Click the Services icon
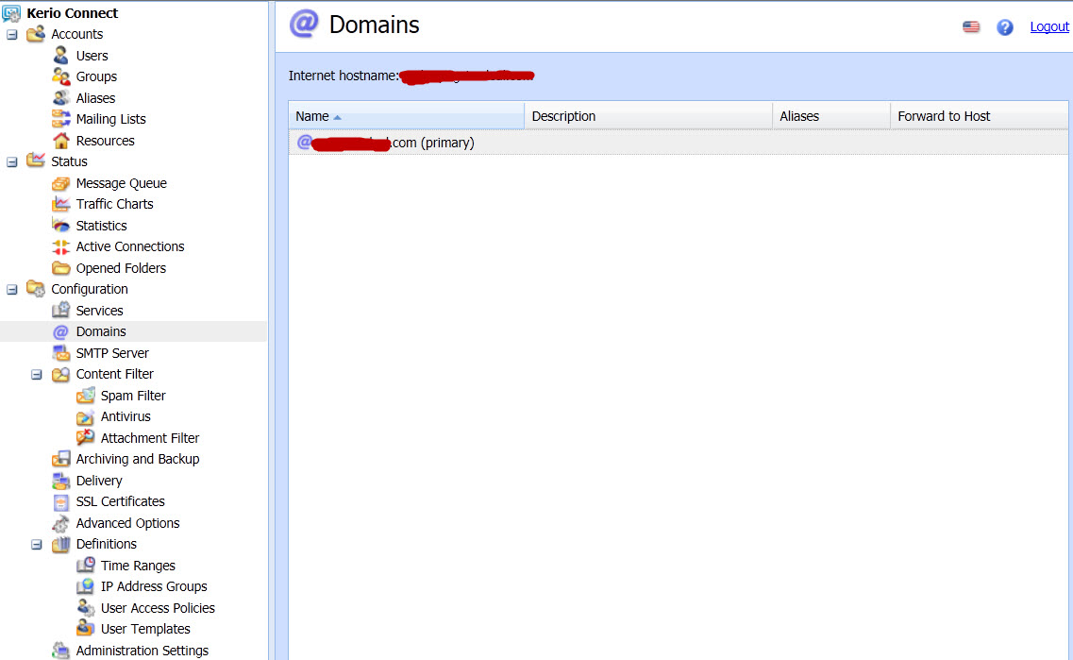The image size is (1073, 660). (61, 310)
